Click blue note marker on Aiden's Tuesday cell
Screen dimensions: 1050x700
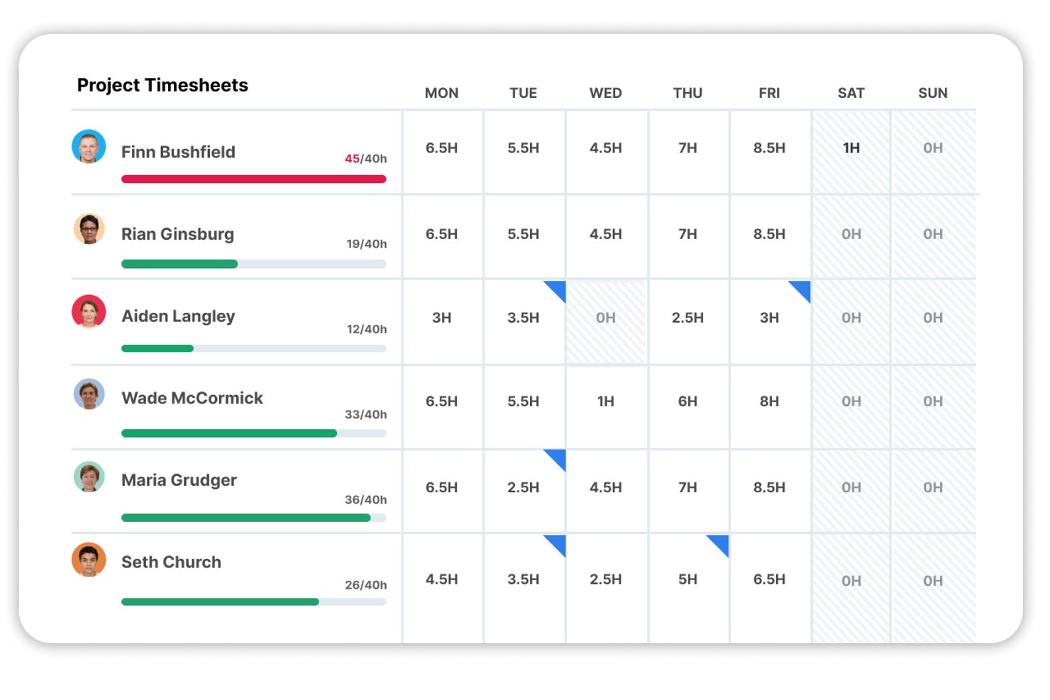coord(558,289)
